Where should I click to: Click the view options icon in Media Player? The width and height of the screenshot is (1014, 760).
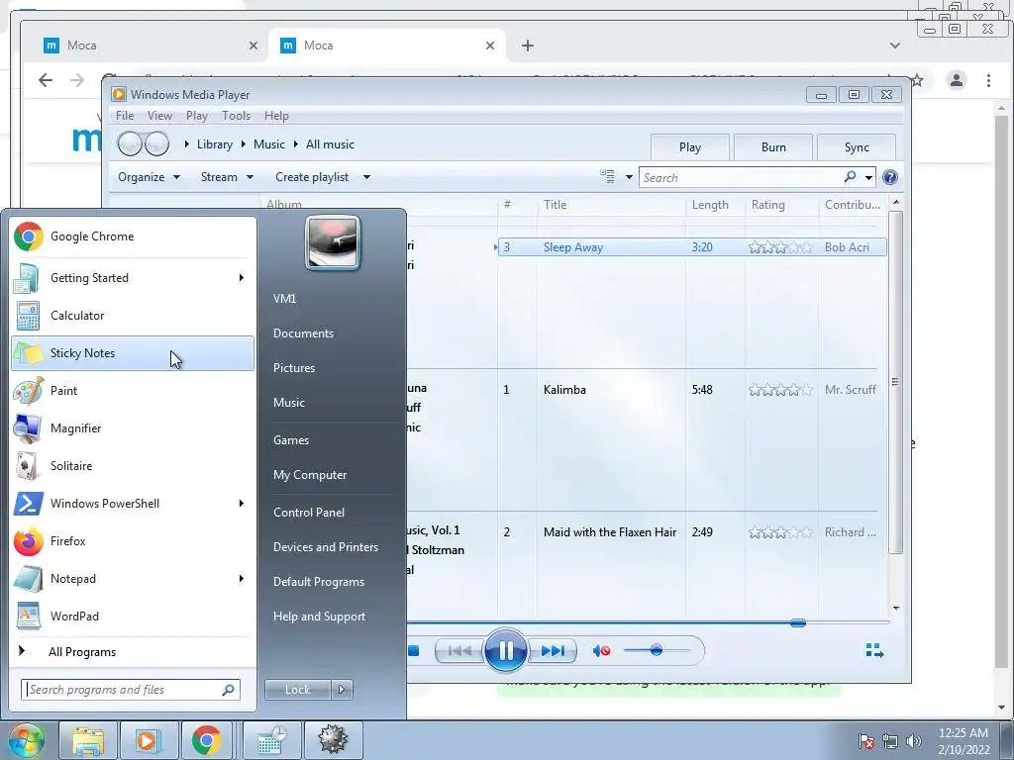point(607,176)
